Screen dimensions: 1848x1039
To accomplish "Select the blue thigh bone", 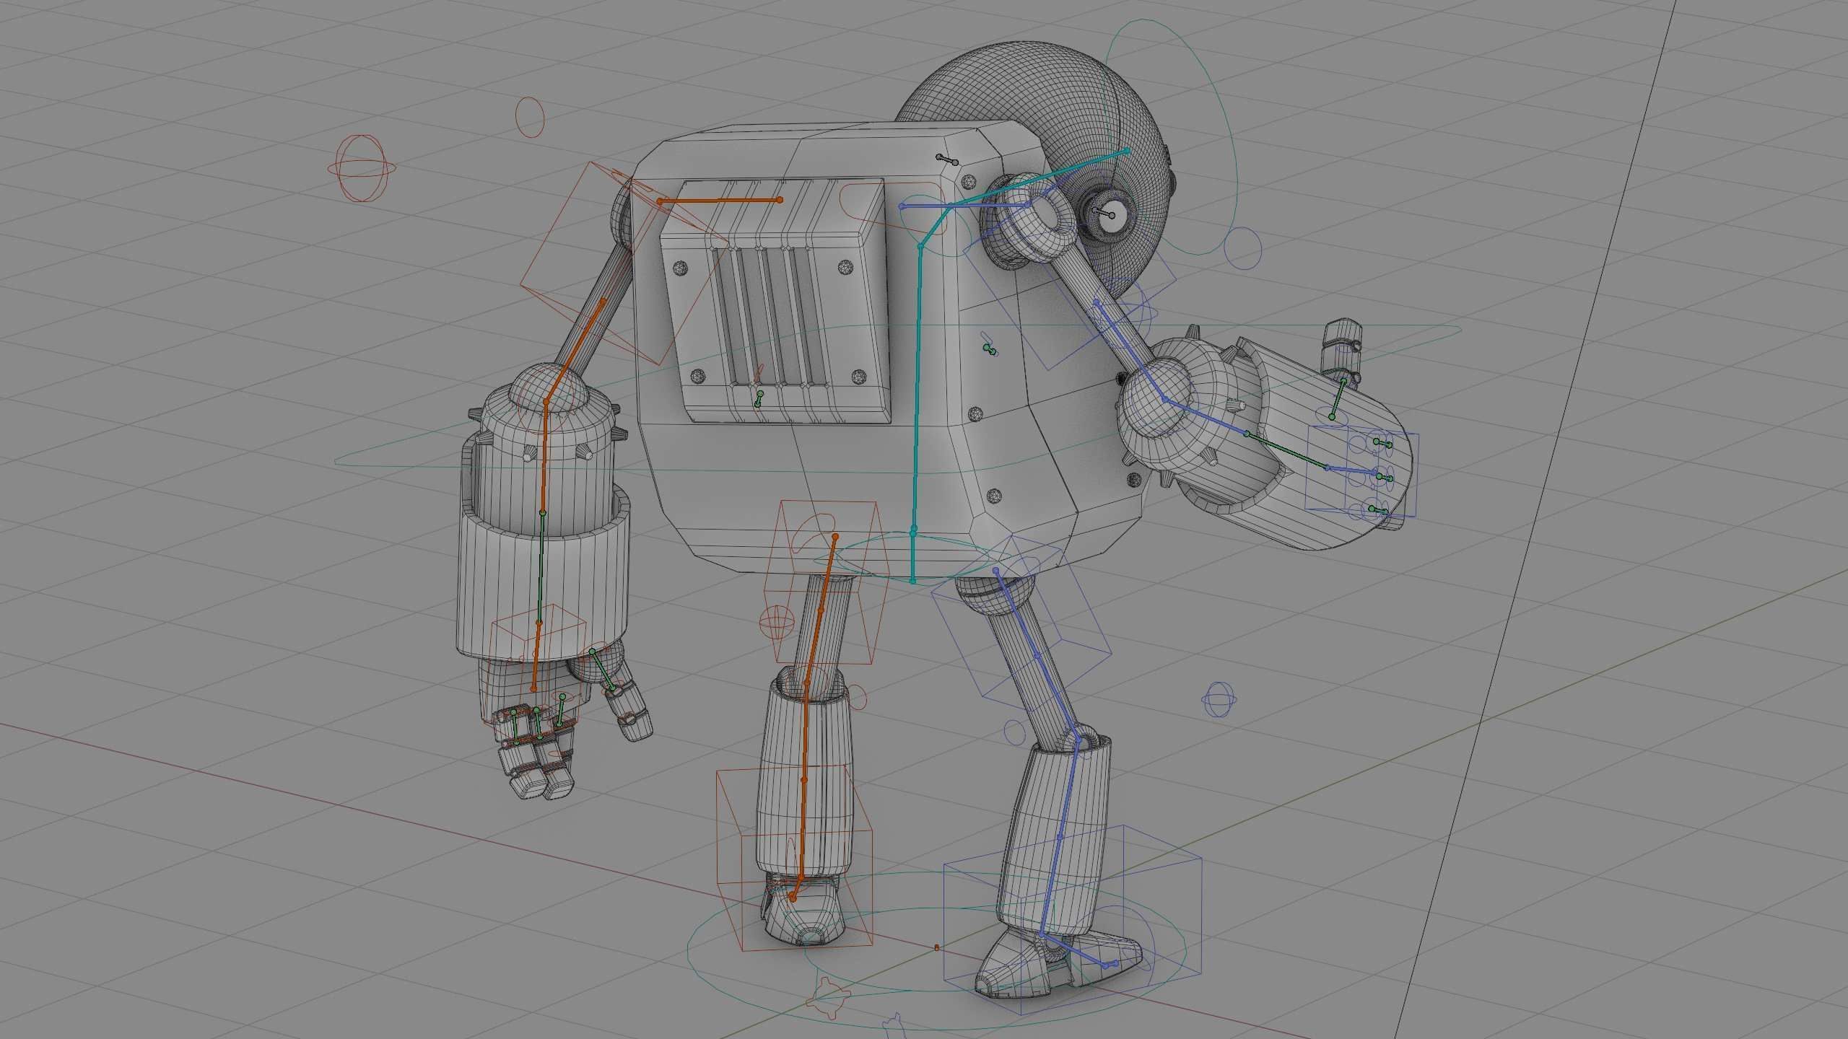I will [1037, 654].
